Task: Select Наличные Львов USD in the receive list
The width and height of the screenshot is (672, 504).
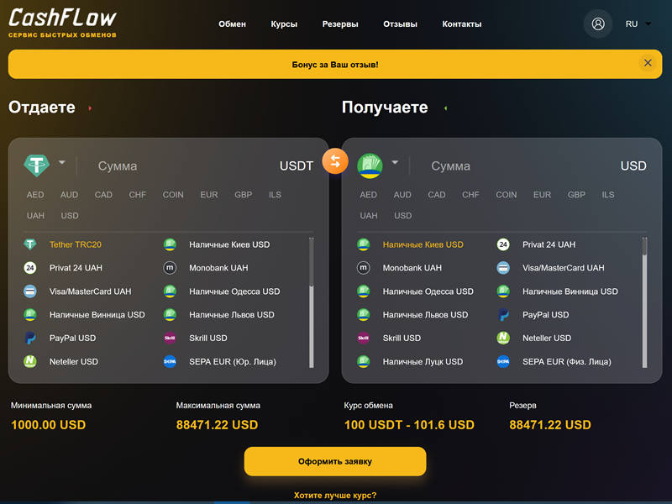Action: point(425,314)
